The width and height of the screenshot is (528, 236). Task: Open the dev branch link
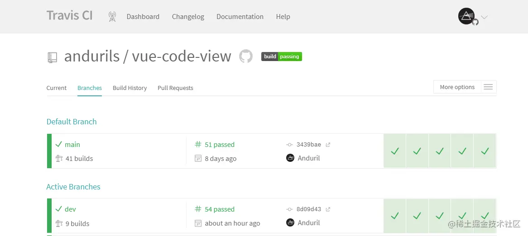click(70, 209)
